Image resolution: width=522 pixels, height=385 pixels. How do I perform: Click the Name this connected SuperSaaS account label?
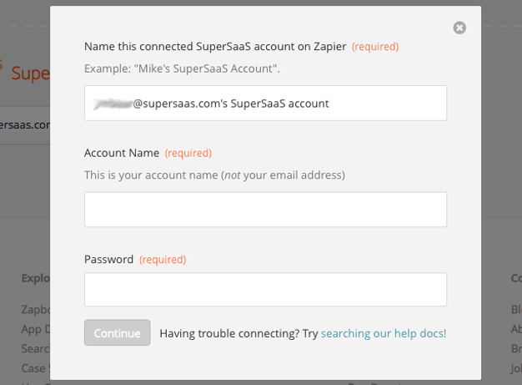215,47
